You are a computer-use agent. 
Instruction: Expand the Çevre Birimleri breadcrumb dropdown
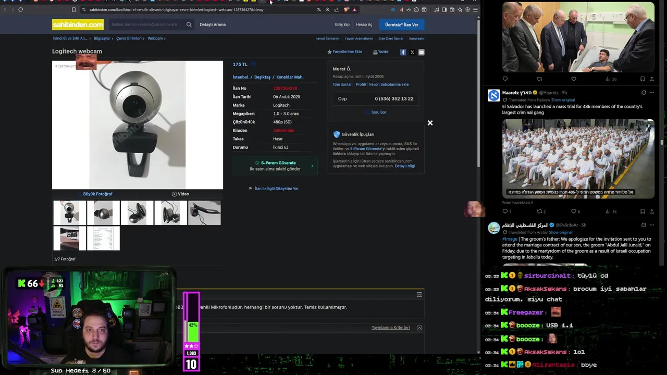tap(144, 39)
